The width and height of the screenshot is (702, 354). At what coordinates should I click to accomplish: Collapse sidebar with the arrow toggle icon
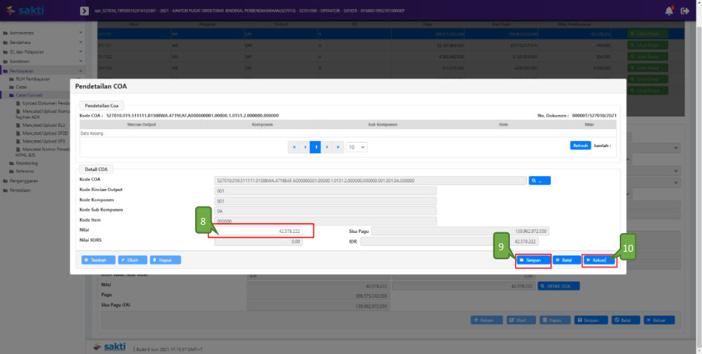click(84, 11)
